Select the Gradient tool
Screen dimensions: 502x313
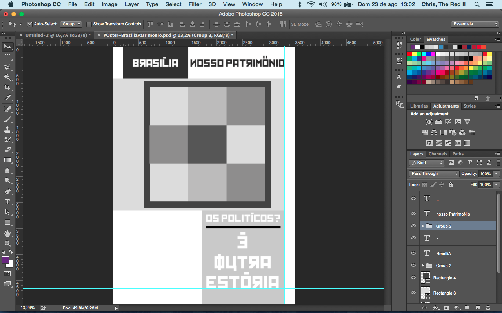click(7, 160)
